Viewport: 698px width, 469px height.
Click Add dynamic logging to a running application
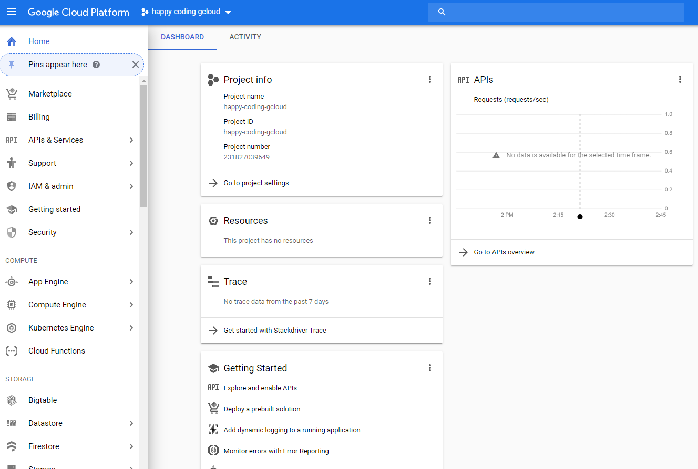click(292, 430)
